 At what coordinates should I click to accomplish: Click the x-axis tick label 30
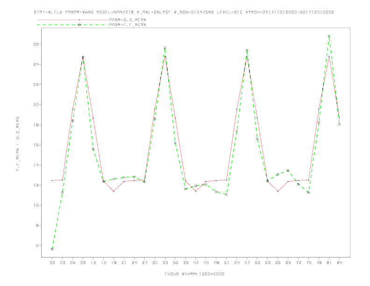pyautogui.click(x=155, y=263)
